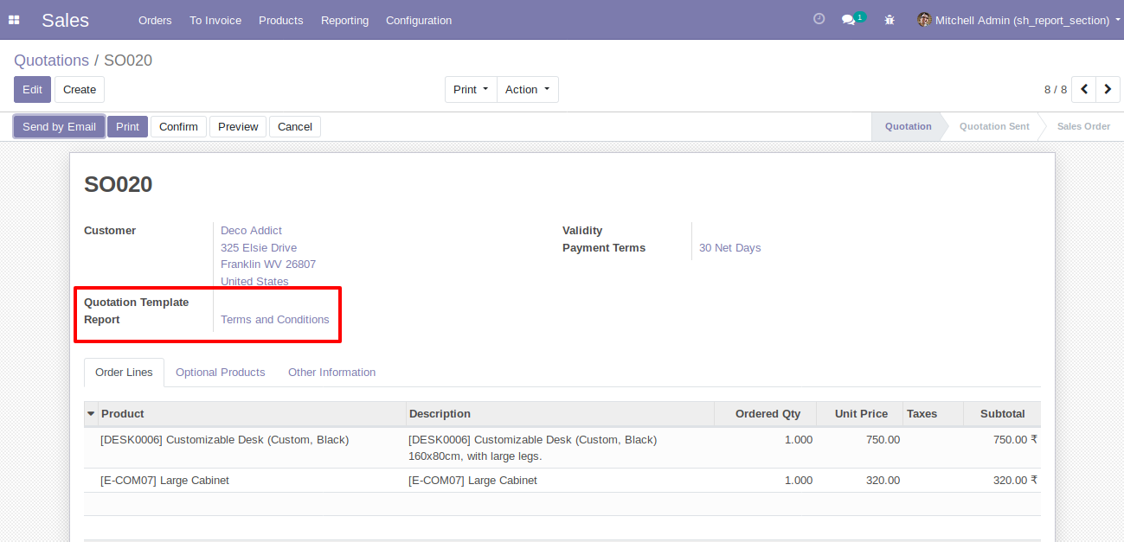Screen dimensions: 1124x542
Task: Switch to the Order Lines tab
Action: [124, 373]
